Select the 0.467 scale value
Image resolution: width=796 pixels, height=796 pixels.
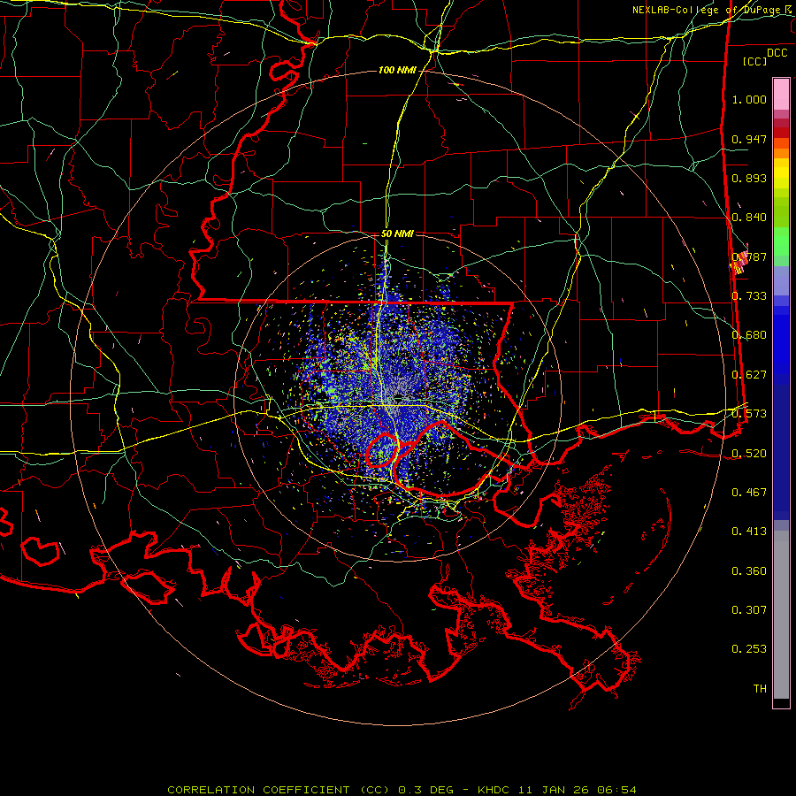pos(749,493)
